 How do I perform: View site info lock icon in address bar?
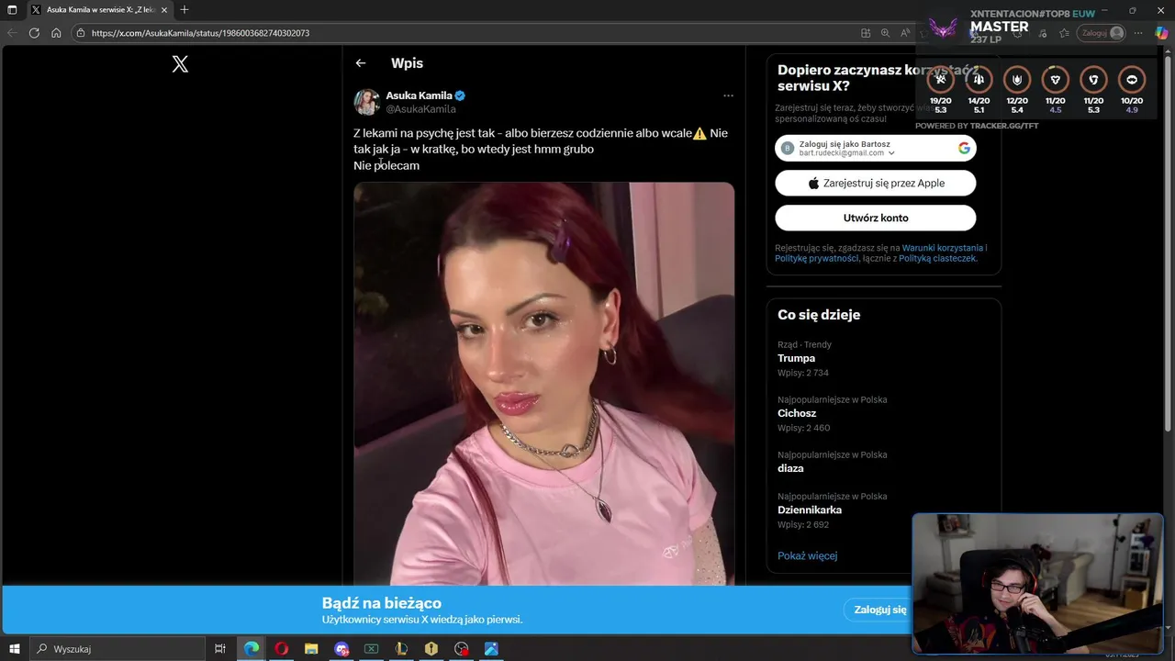81,32
